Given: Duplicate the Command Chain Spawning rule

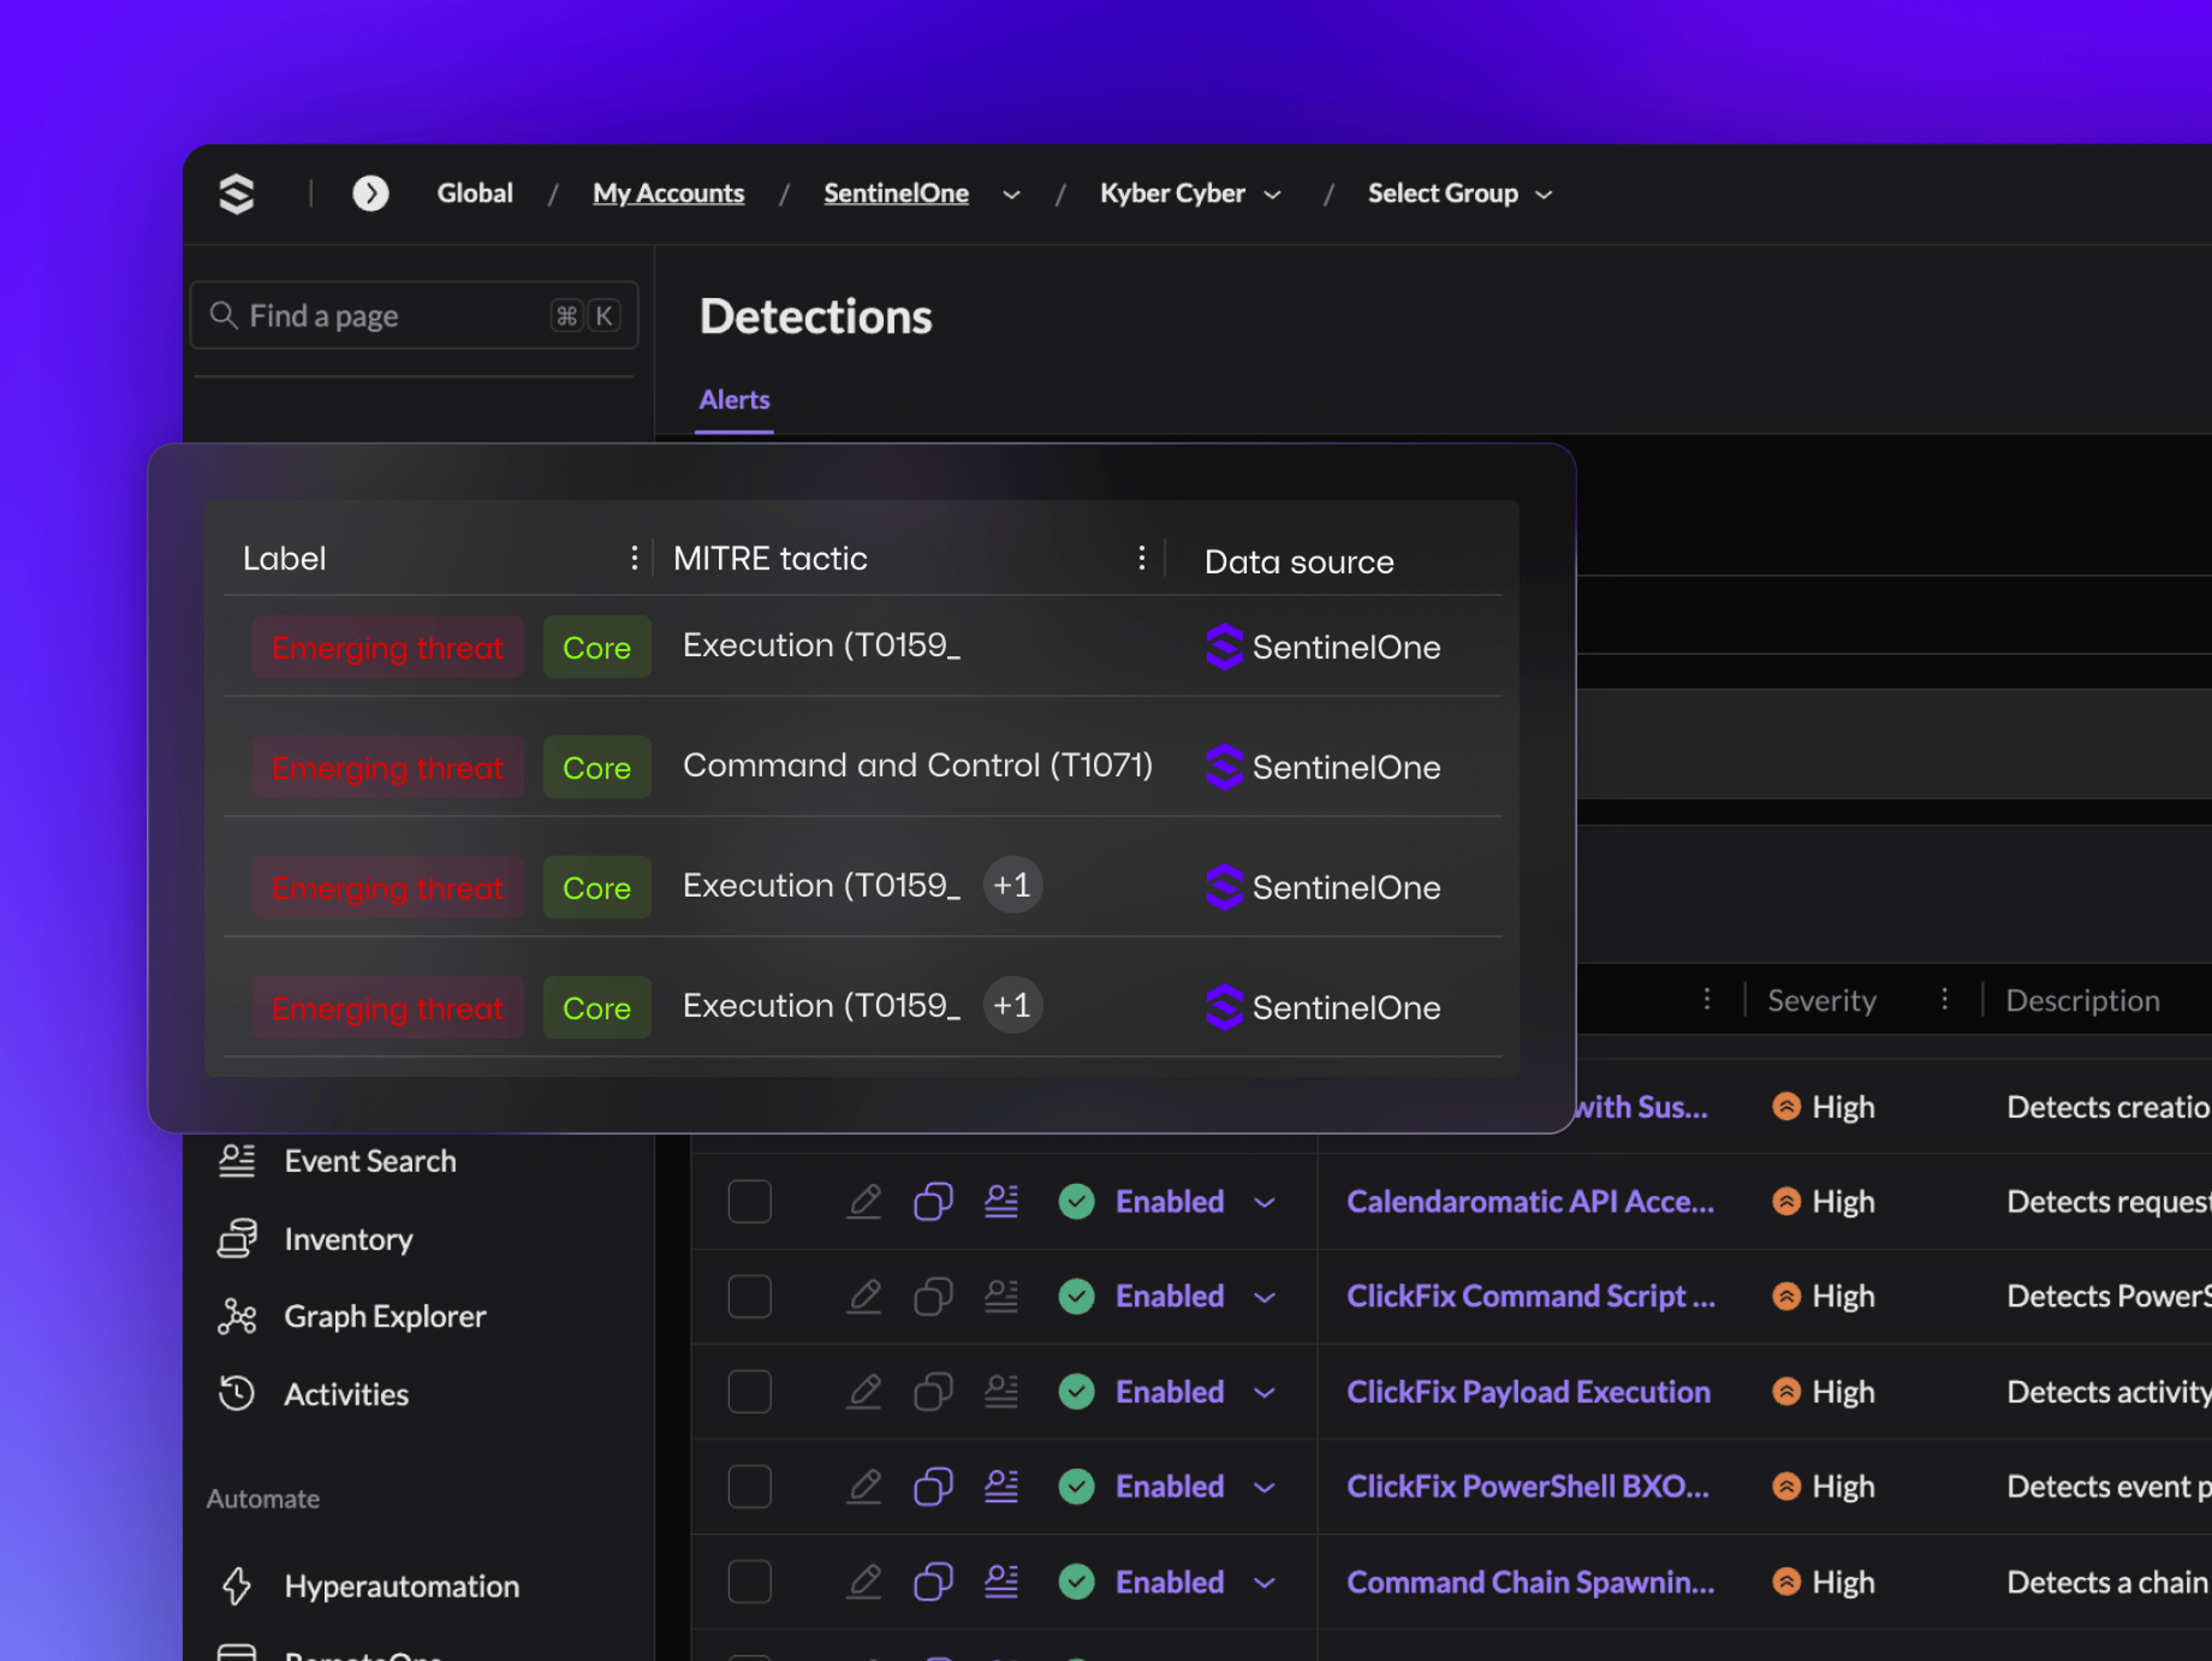Looking at the screenshot, I should [933, 1582].
